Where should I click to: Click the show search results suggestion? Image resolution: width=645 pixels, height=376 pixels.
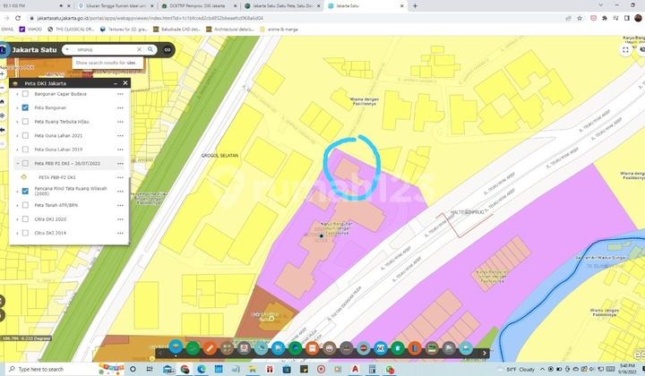pyautogui.click(x=106, y=63)
